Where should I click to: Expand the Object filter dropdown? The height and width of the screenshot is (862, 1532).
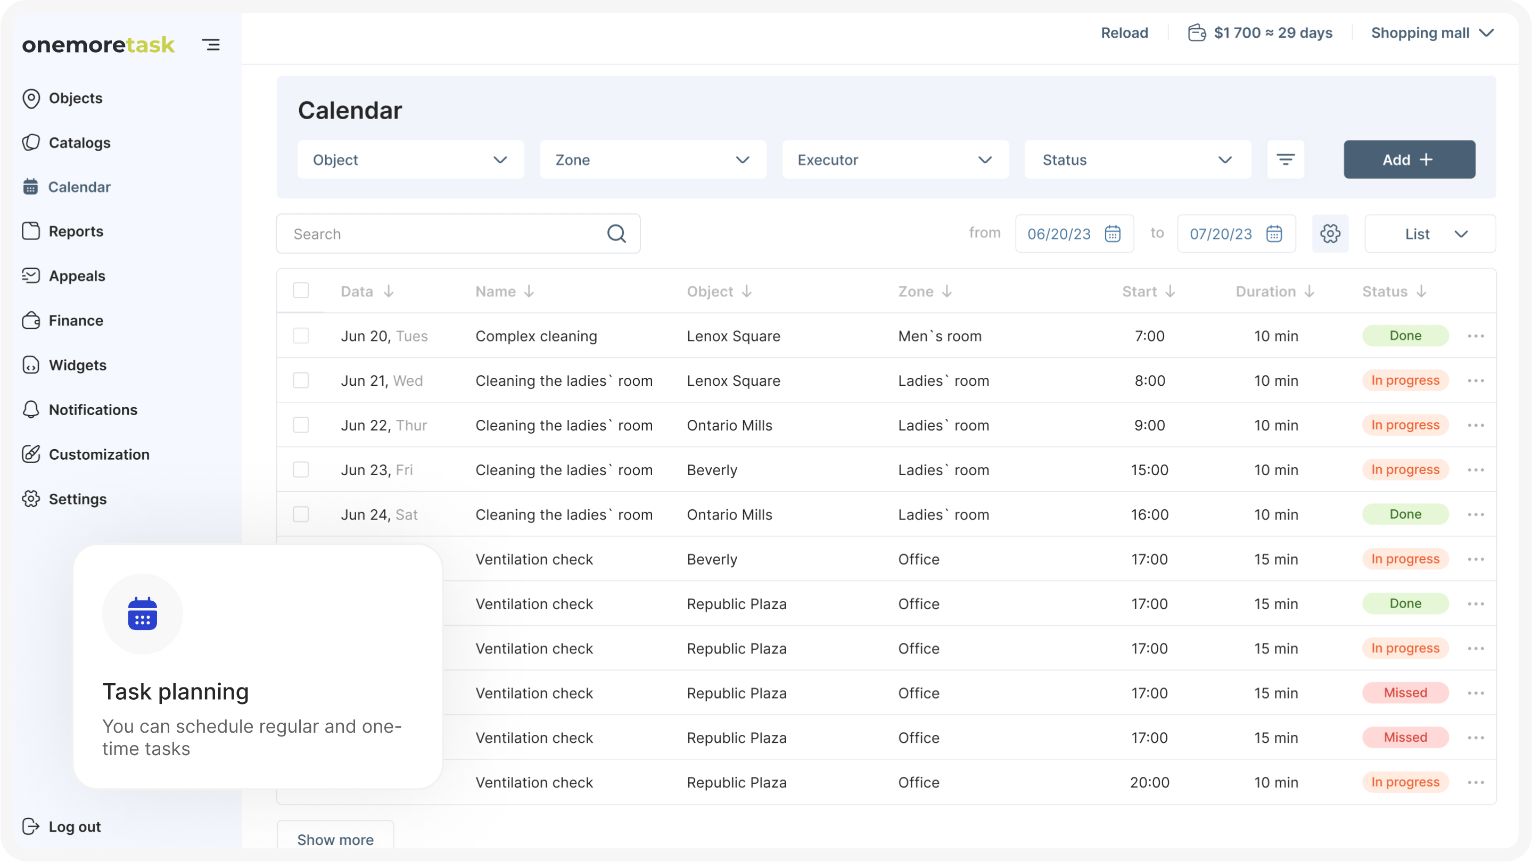[x=410, y=159]
